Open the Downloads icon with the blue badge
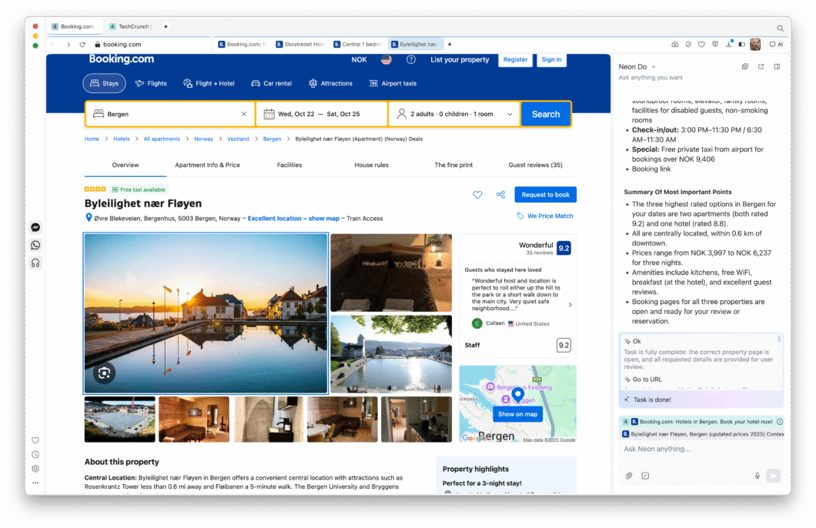The image size is (816, 528). [x=728, y=44]
